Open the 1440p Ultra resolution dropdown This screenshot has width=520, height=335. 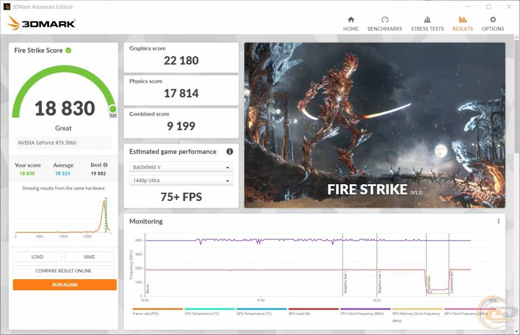point(181,180)
